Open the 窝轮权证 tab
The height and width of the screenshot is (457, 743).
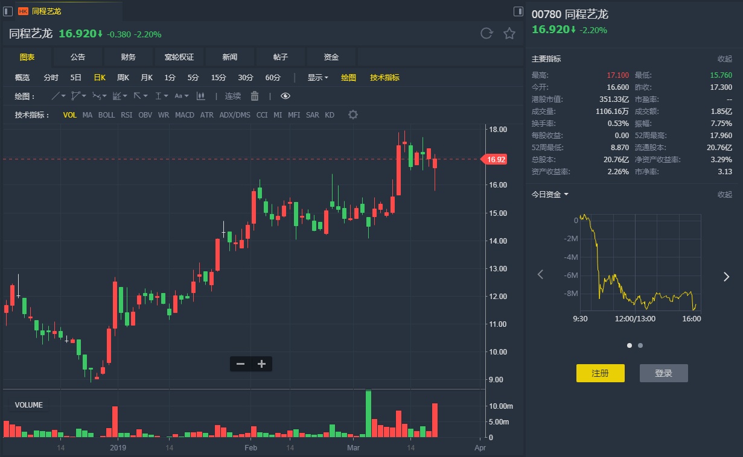pyautogui.click(x=179, y=57)
